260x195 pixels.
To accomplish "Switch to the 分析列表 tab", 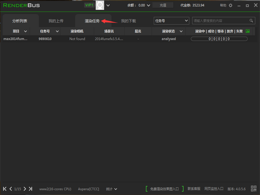I will click(20, 21).
